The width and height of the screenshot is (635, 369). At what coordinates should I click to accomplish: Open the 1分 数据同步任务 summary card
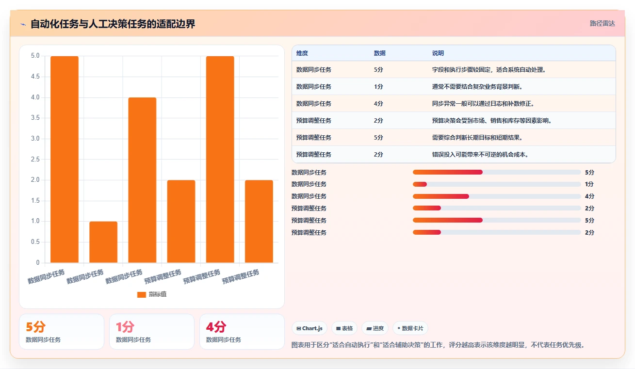point(152,332)
